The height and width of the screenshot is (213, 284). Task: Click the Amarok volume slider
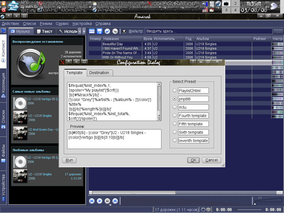[268, 201]
